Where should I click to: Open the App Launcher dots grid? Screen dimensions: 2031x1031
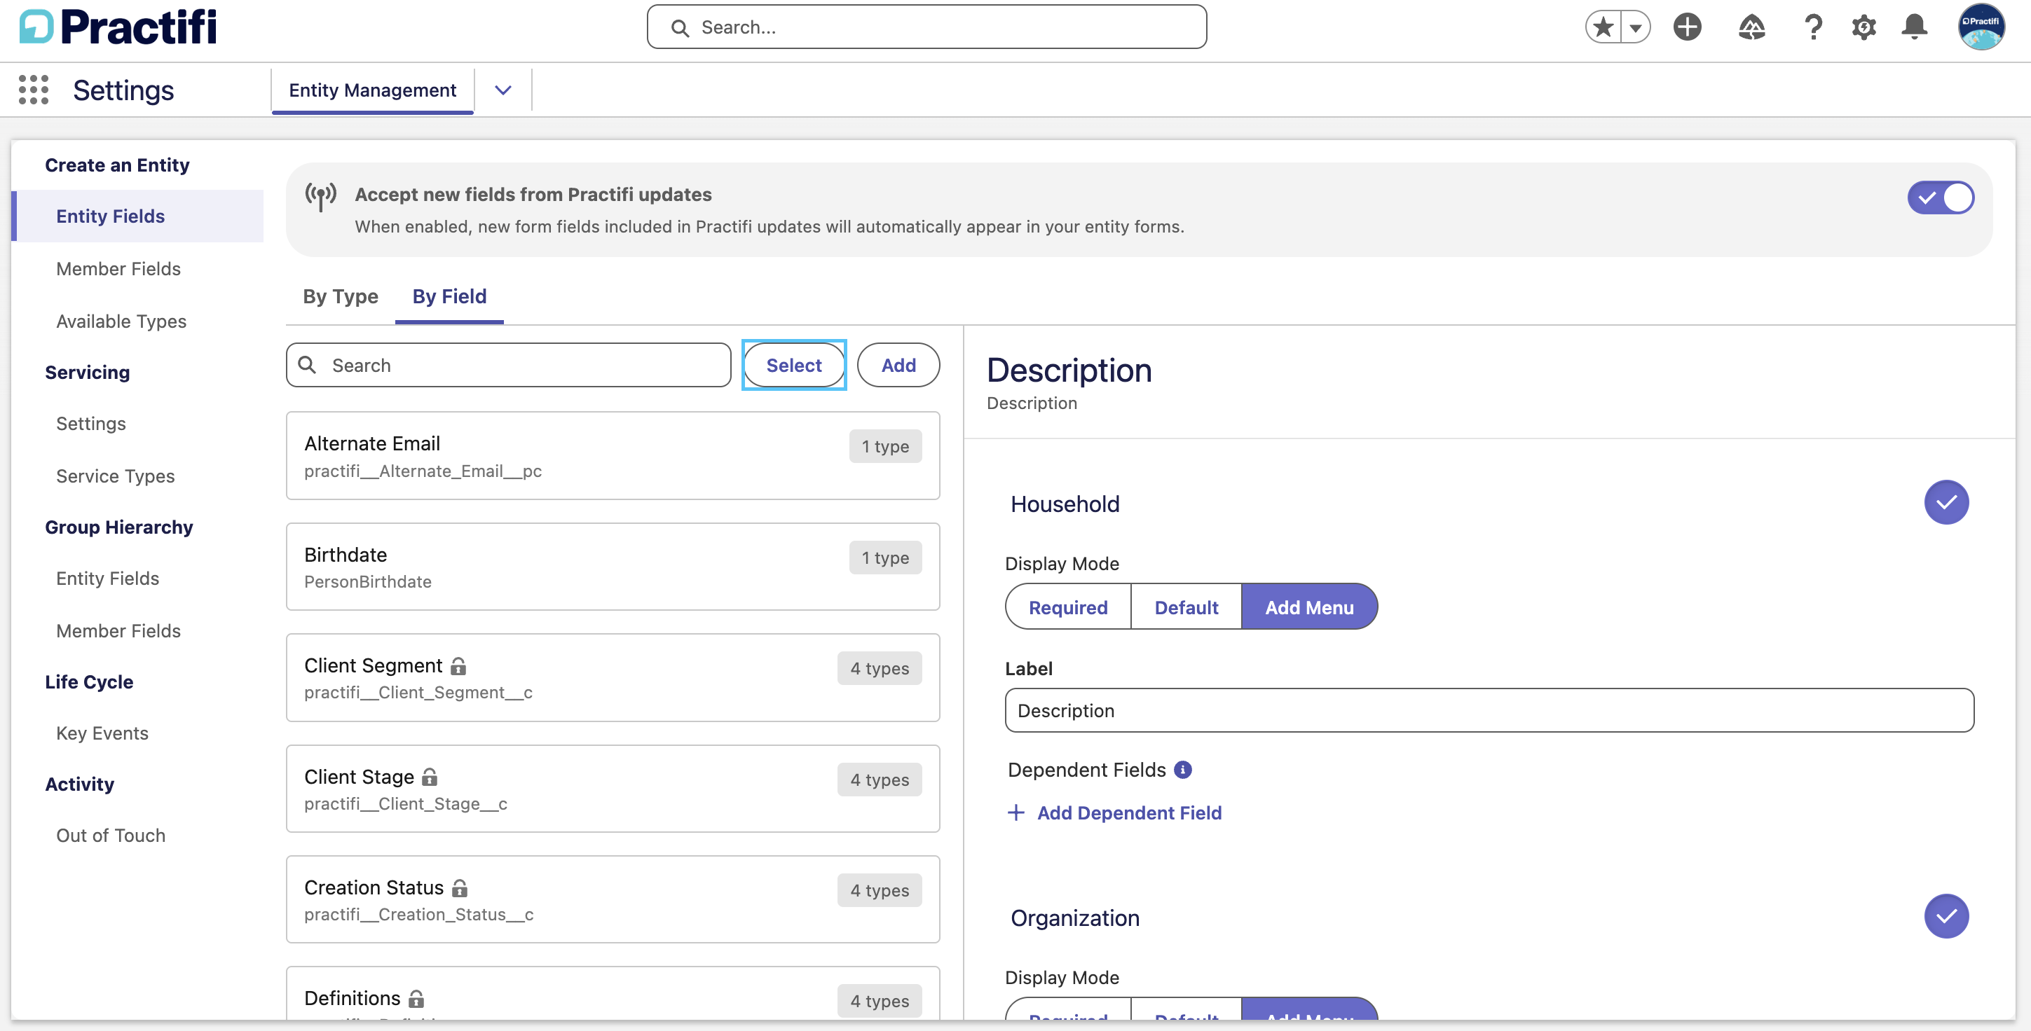pos(33,90)
